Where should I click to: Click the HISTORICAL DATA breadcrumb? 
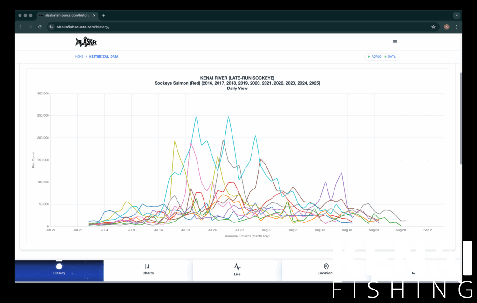click(104, 57)
